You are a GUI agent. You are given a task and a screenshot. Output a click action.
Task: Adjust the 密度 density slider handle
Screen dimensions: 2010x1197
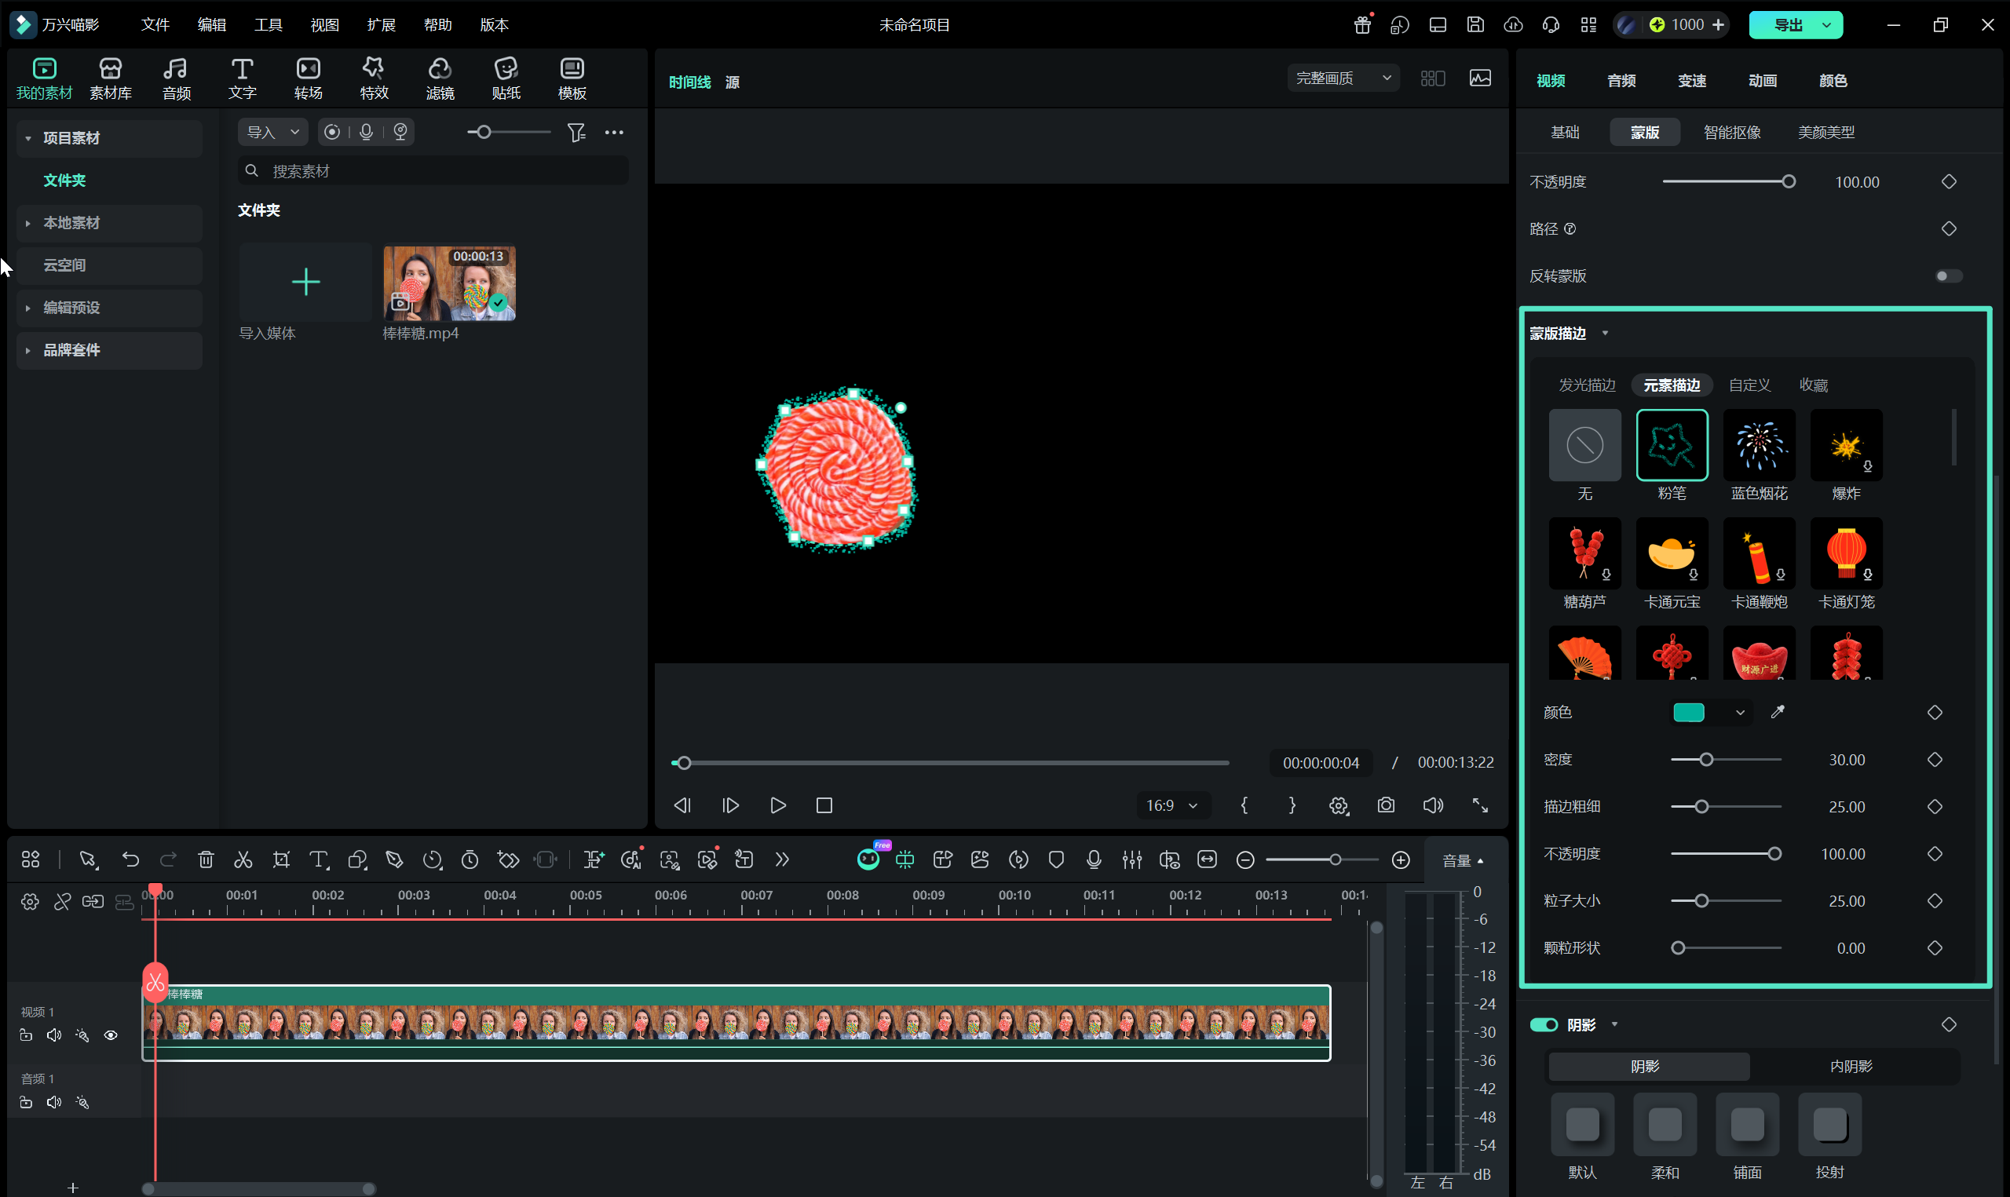coord(1706,760)
